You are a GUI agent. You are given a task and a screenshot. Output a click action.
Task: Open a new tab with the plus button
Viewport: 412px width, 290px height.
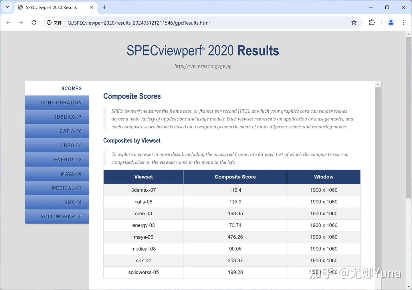pos(104,7)
